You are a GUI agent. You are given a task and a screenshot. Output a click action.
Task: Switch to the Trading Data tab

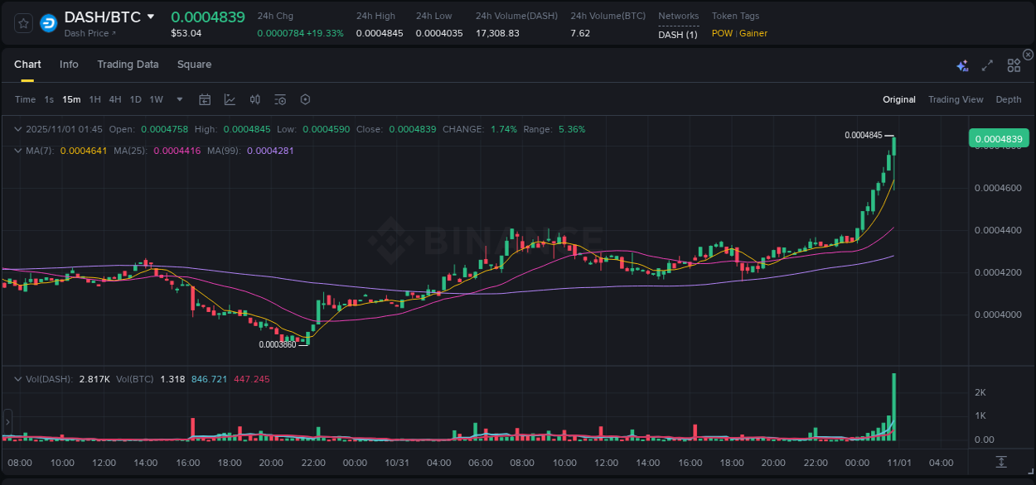128,64
